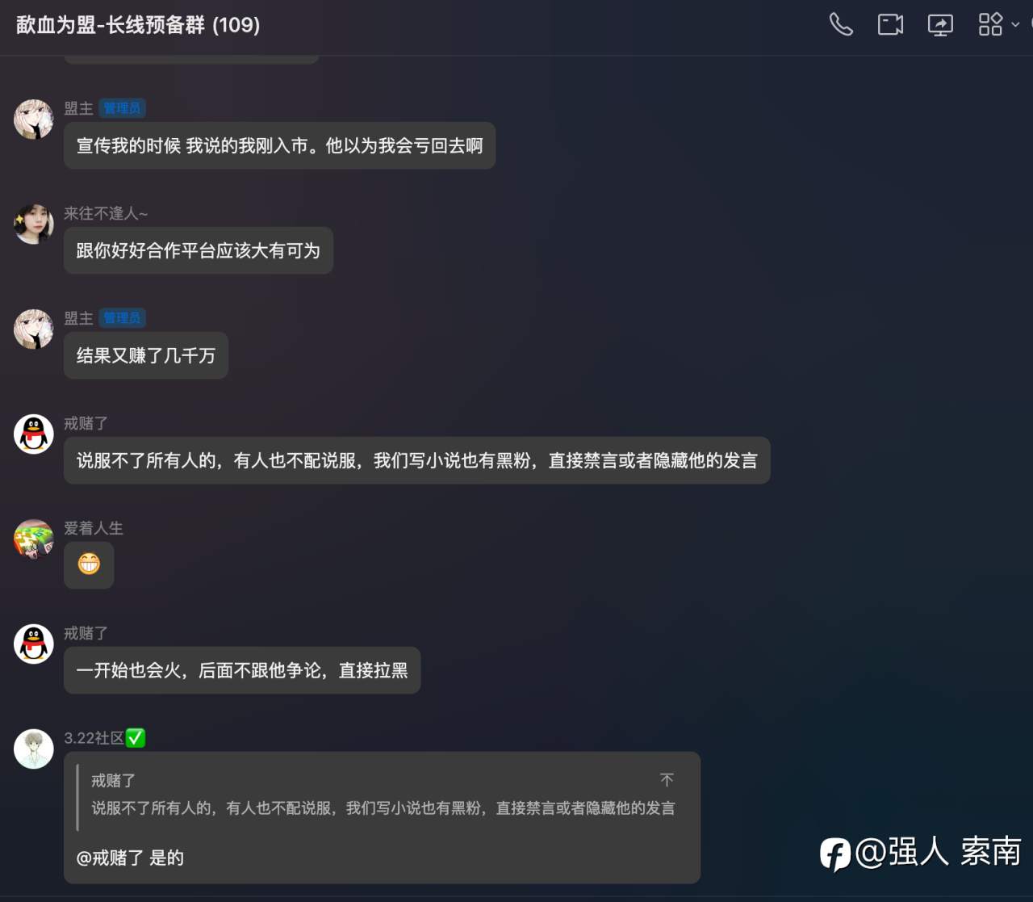Click the 盟主 avatar on the first message
The height and width of the screenshot is (902, 1033).
coord(34,120)
